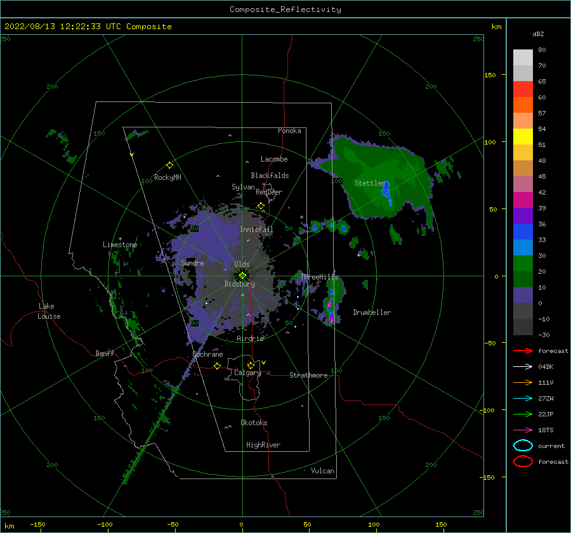This screenshot has width=571, height=533.
Task: Select the 'current' legend text
Action: click(551, 446)
